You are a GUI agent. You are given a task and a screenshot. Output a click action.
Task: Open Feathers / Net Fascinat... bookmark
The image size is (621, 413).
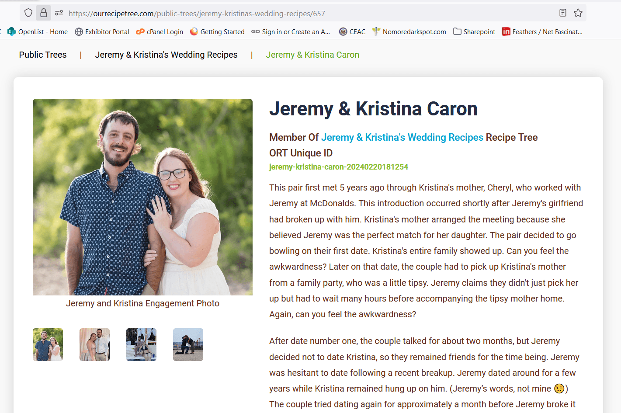(542, 31)
